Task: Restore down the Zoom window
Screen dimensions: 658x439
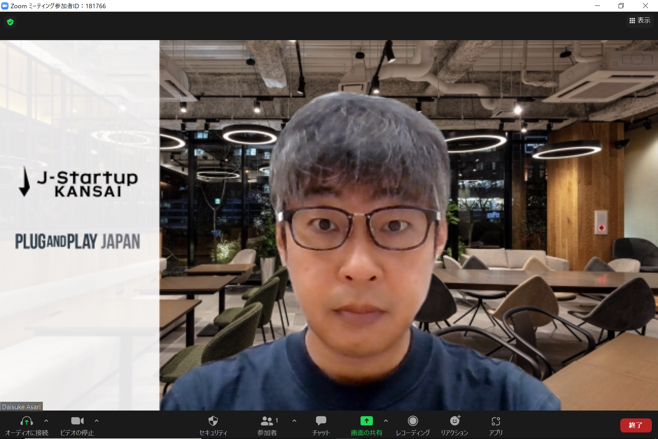Action: point(621,6)
